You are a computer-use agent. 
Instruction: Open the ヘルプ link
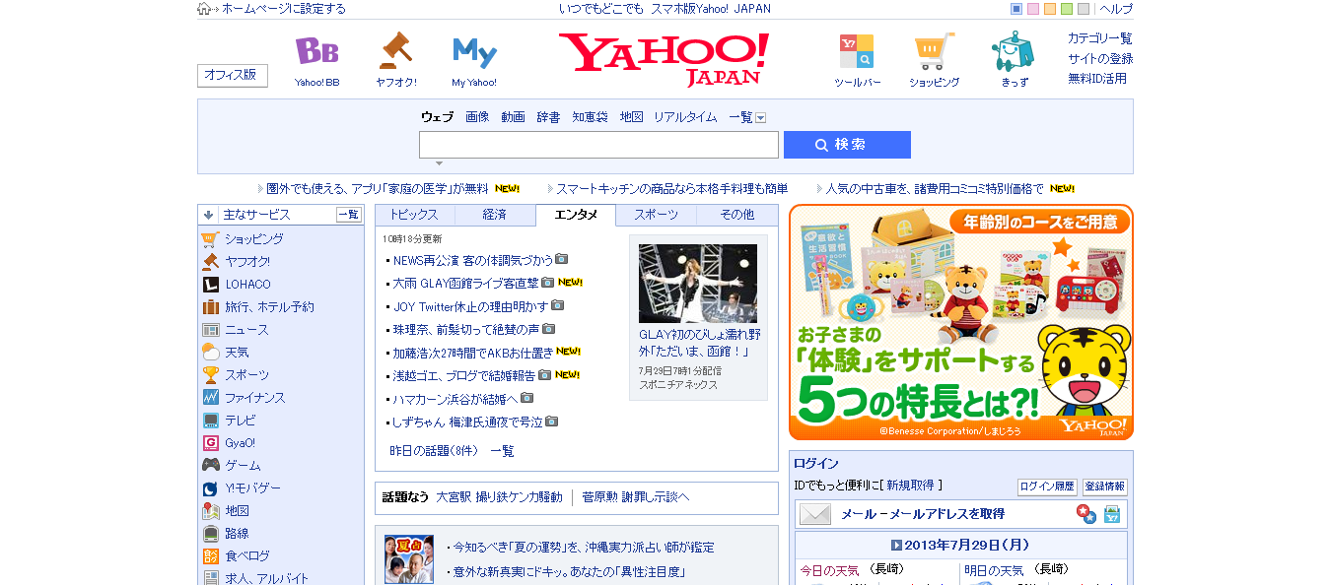pos(1116,9)
